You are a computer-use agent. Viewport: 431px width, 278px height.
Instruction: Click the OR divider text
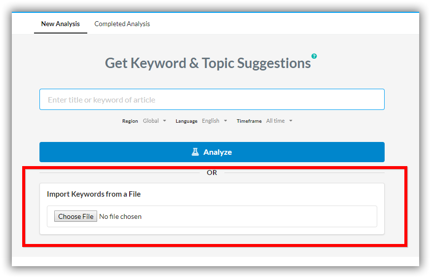tap(212, 173)
